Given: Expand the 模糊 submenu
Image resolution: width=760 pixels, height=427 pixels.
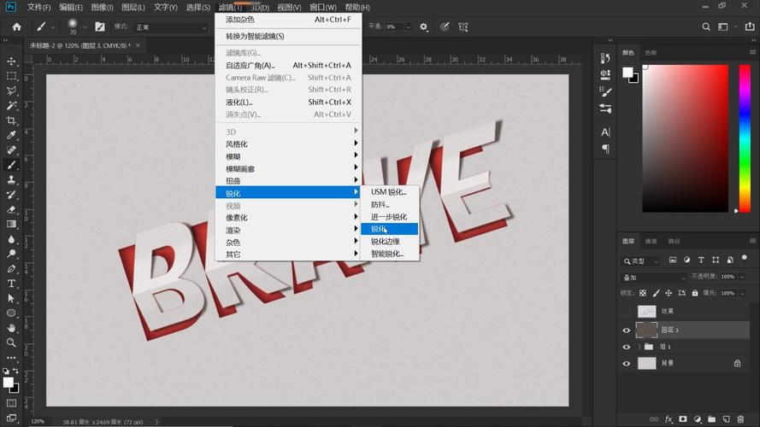Looking at the screenshot, I should (x=288, y=156).
